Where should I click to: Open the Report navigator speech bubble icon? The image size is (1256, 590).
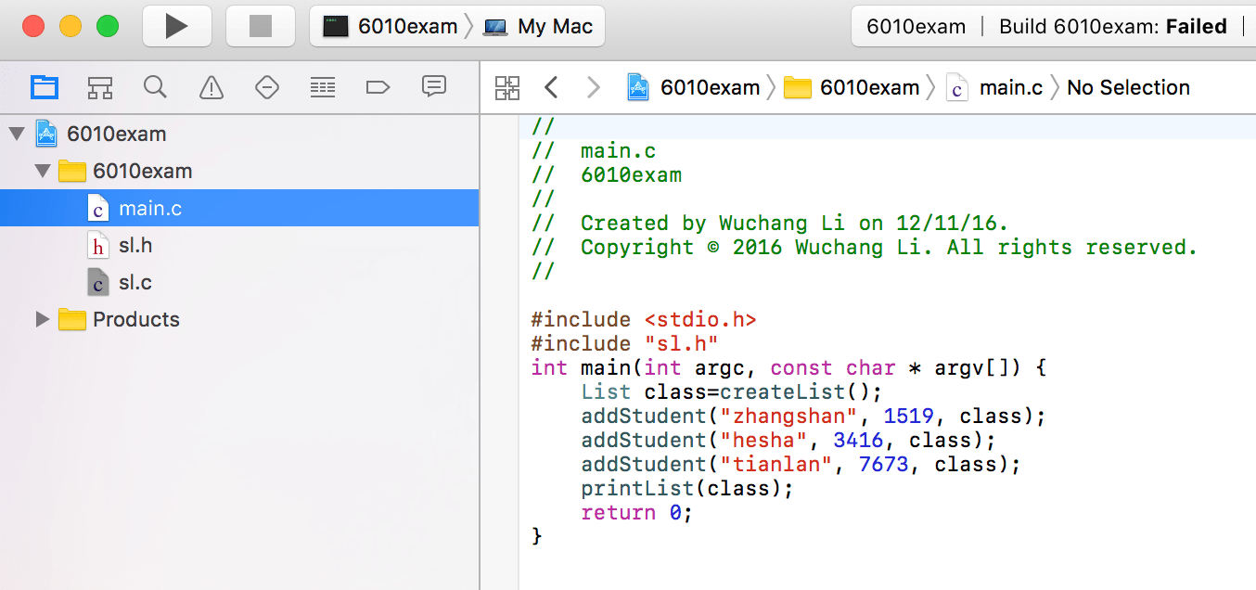click(433, 86)
